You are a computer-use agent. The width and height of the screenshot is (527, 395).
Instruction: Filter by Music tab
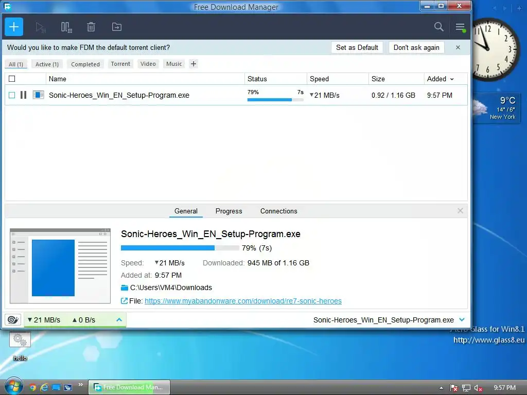[174, 64]
